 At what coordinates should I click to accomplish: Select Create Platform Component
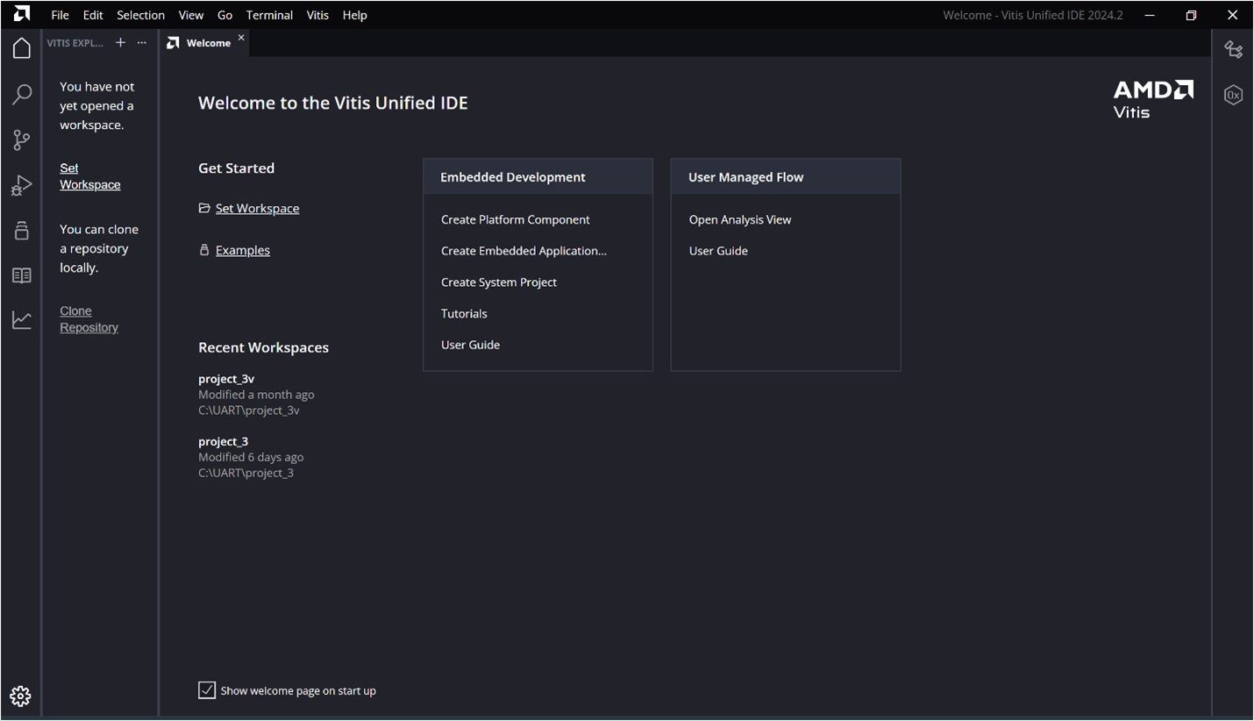pyautogui.click(x=515, y=219)
